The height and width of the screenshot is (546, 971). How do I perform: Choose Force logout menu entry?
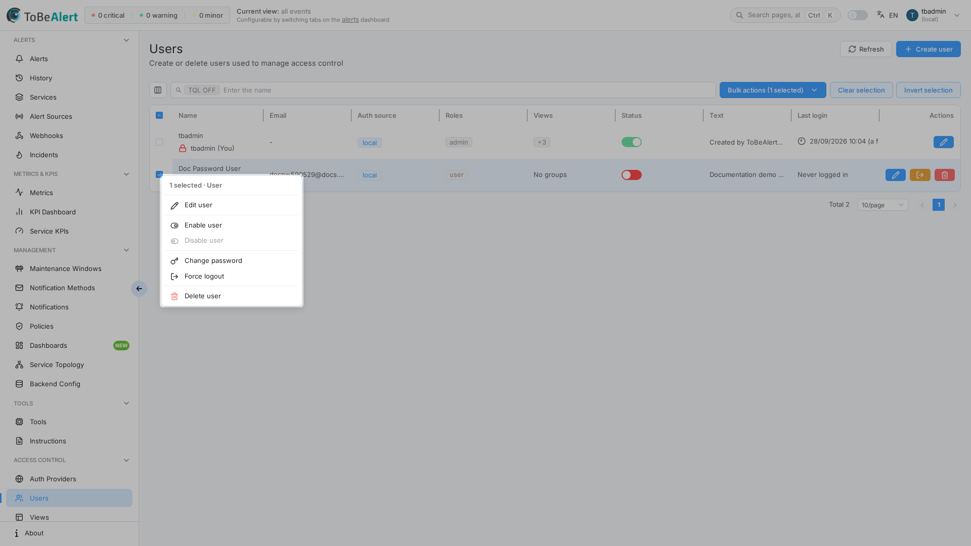coord(232,277)
